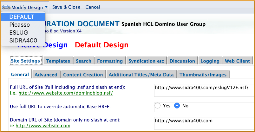
Task: Open the www.website.com/dominoblog.nsf example link
Action: point(66,93)
